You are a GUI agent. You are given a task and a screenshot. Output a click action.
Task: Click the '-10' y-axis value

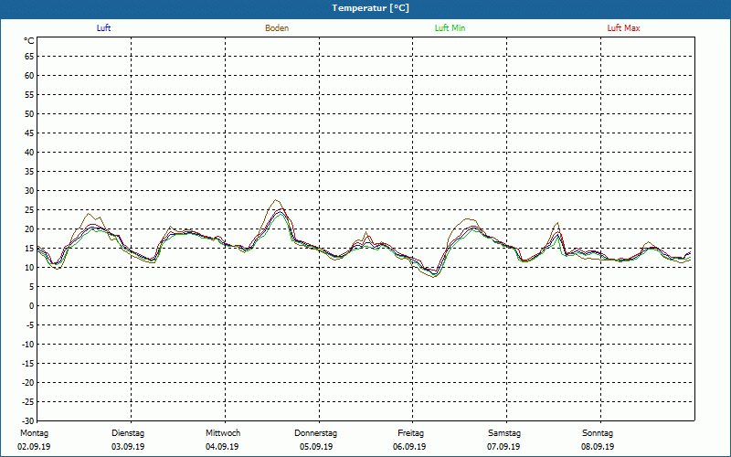(x=27, y=345)
